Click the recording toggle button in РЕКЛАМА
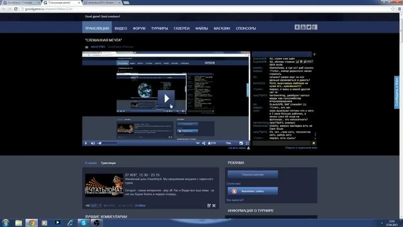403x227 pixels. pos(253,191)
